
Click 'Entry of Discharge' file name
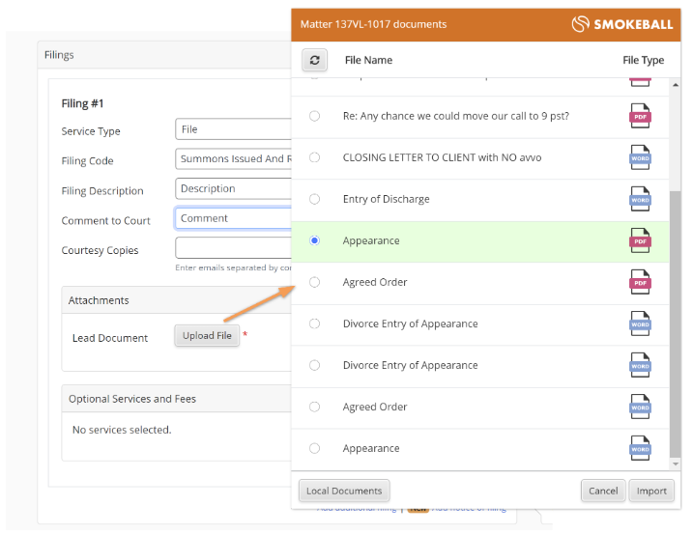[387, 199]
